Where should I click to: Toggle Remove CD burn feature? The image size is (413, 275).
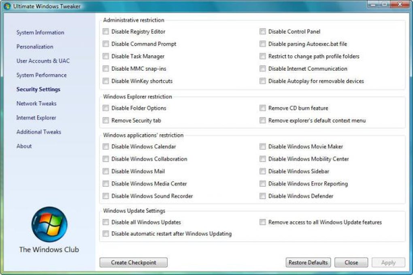coord(263,108)
